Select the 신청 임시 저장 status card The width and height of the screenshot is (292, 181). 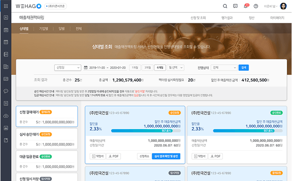[x=47, y=177]
